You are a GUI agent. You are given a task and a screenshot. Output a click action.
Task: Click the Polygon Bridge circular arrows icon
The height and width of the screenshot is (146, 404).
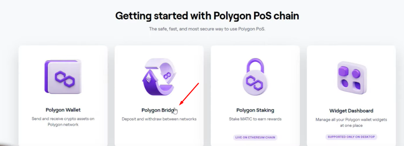[159, 77]
